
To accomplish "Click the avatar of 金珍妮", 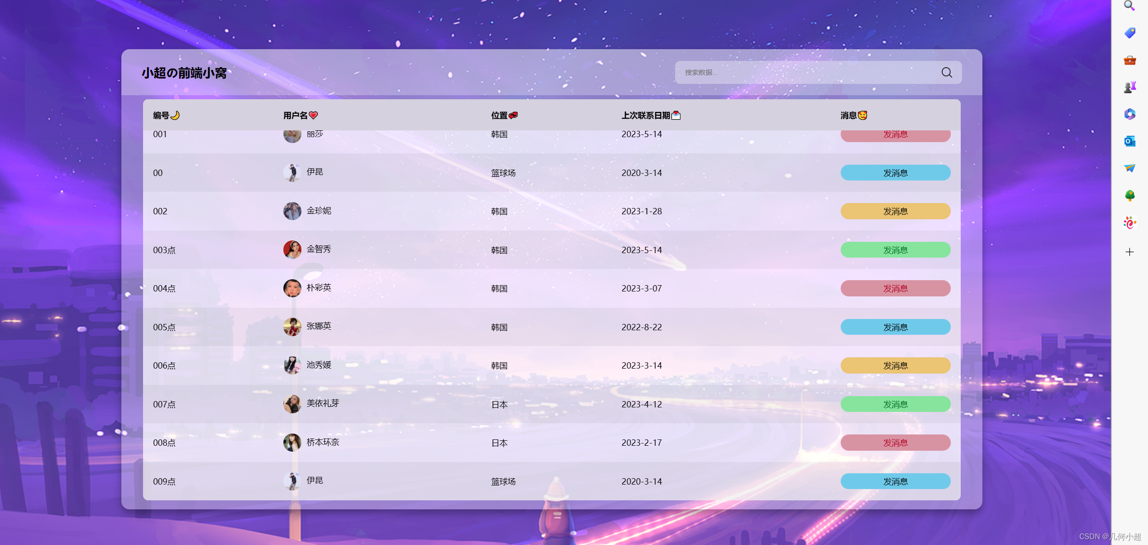I will tap(292, 211).
